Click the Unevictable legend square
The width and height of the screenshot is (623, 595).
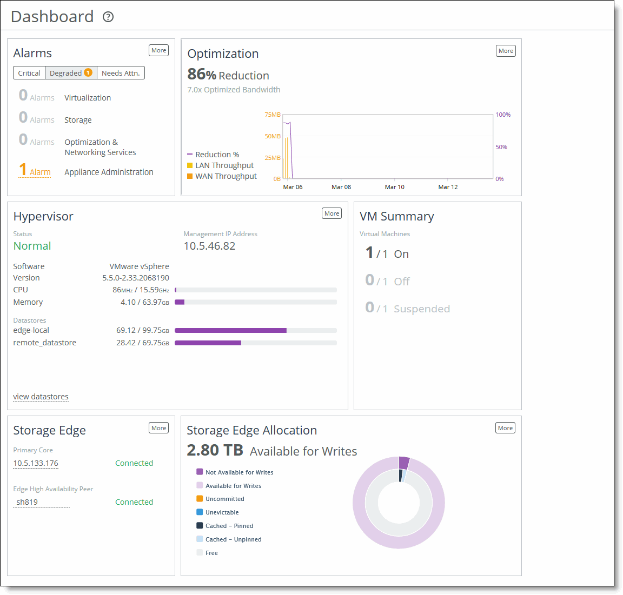pyautogui.click(x=200, y=512)
